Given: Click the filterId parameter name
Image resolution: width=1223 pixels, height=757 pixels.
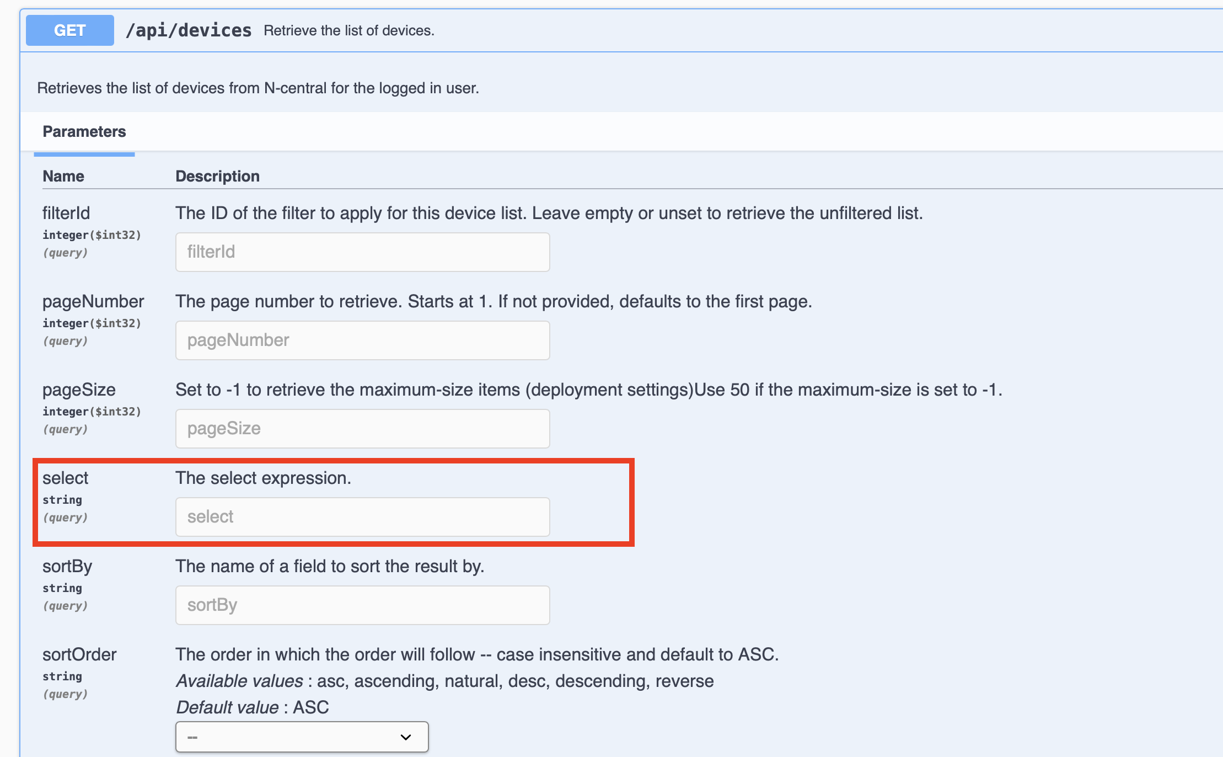Looking at the screenshot, I should point(66,213).
